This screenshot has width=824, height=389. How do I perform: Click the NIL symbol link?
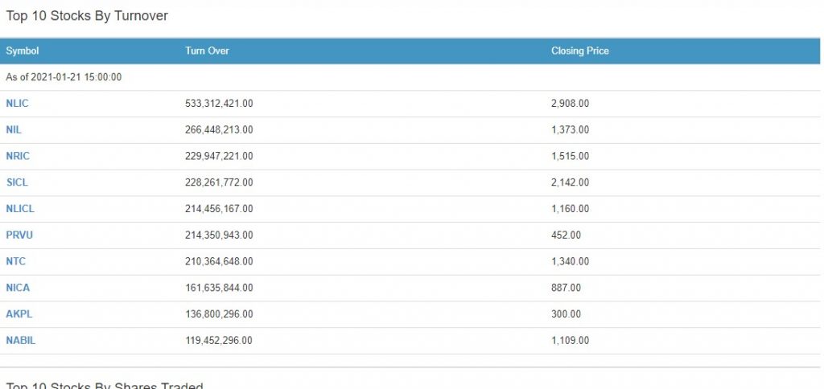[x=14, y=129]
